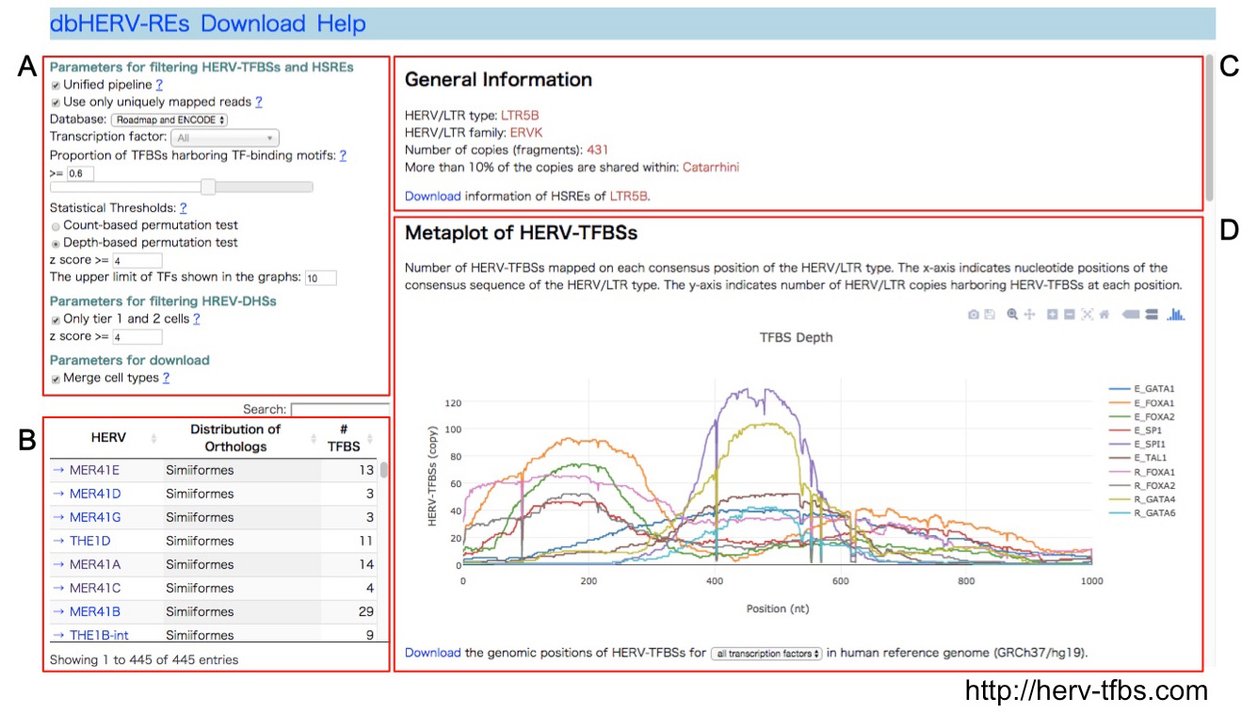Expand the Transcription factor dropdown
1258x714 pixels.
click(225, 138)
